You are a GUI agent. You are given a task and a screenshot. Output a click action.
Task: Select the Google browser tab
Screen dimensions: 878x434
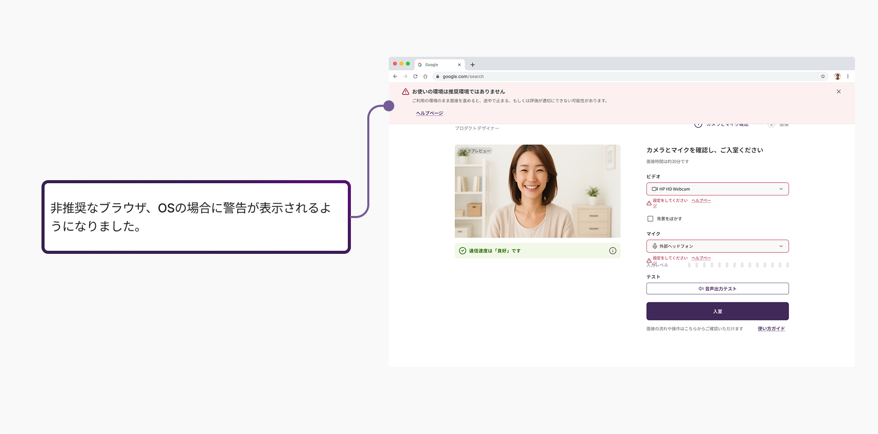440,64
